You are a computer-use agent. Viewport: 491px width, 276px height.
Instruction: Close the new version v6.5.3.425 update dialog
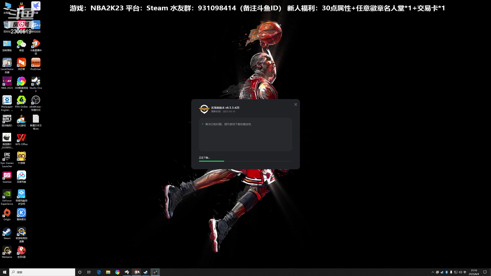(x=296, y=105)
